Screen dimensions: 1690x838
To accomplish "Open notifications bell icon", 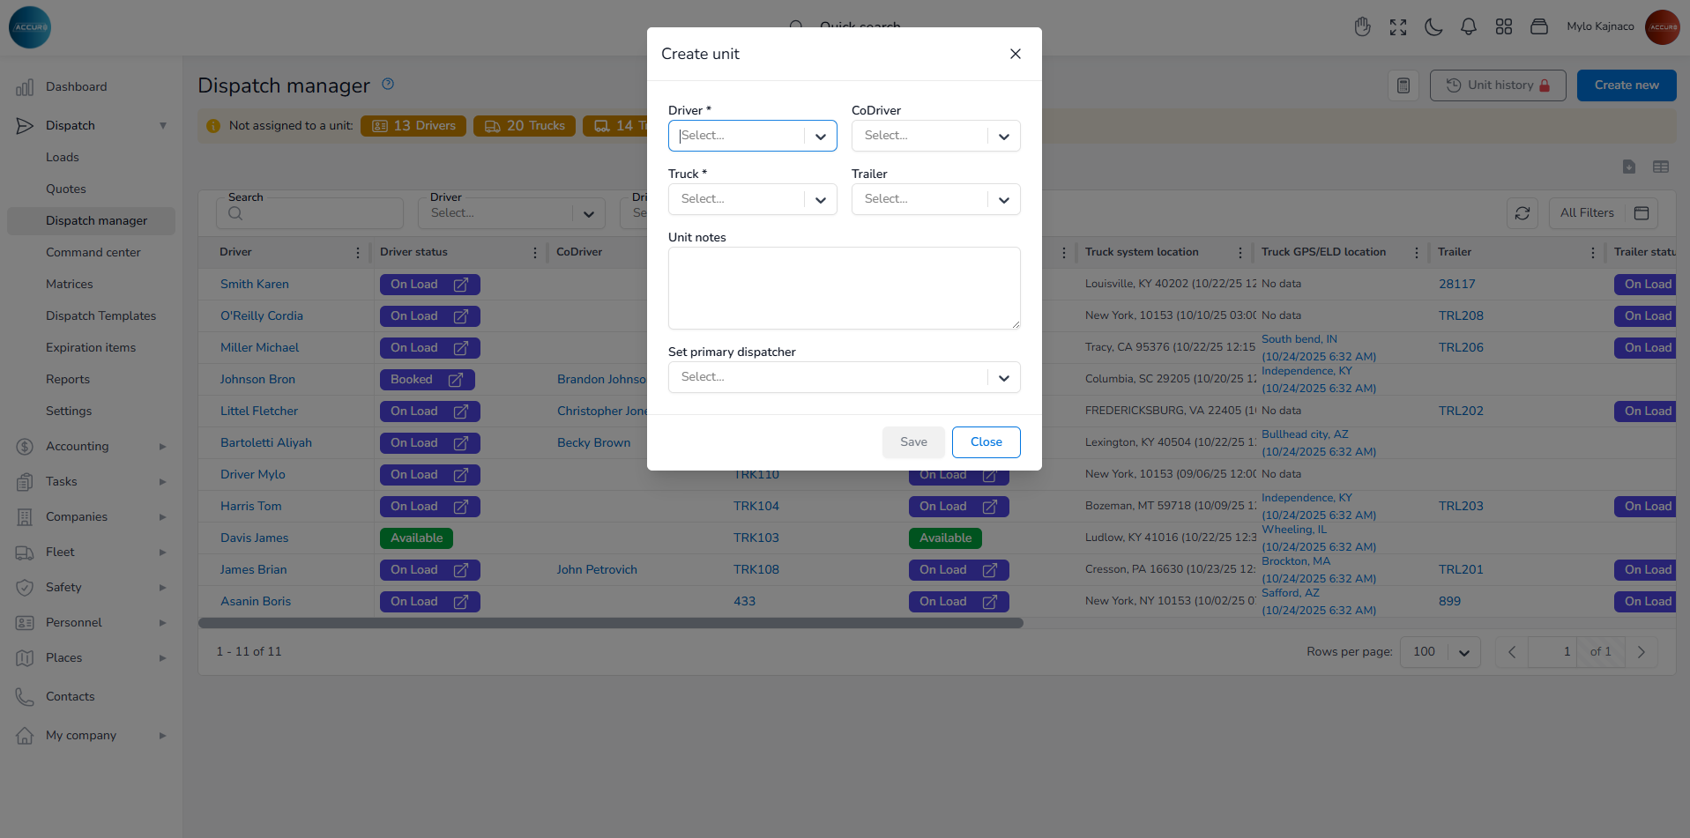I will (1469, 27).
